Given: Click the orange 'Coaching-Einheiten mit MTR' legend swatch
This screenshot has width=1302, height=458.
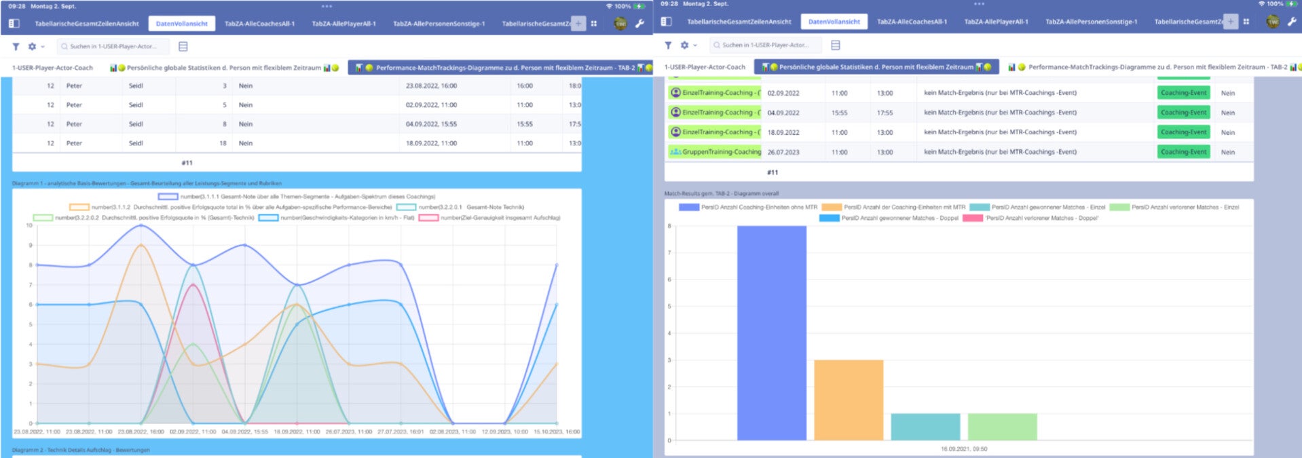Looking at the screenshot, I should point(831,208).
